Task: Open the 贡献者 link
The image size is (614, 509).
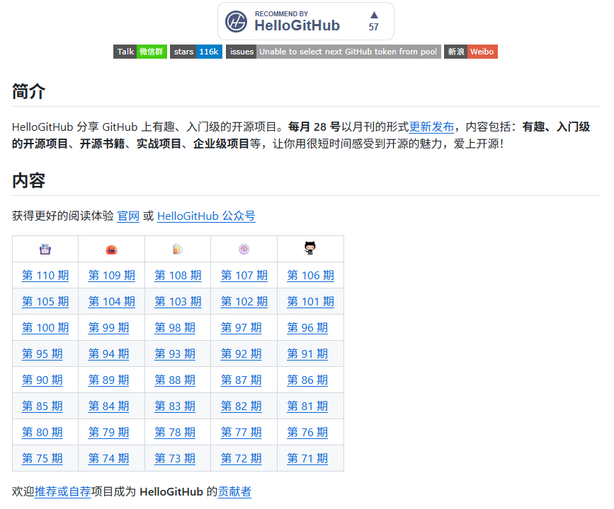Action: [x=234, y=491]
